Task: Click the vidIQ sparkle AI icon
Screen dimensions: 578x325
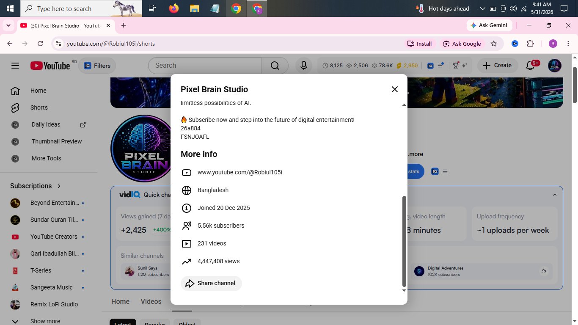Action: point(464,66)
